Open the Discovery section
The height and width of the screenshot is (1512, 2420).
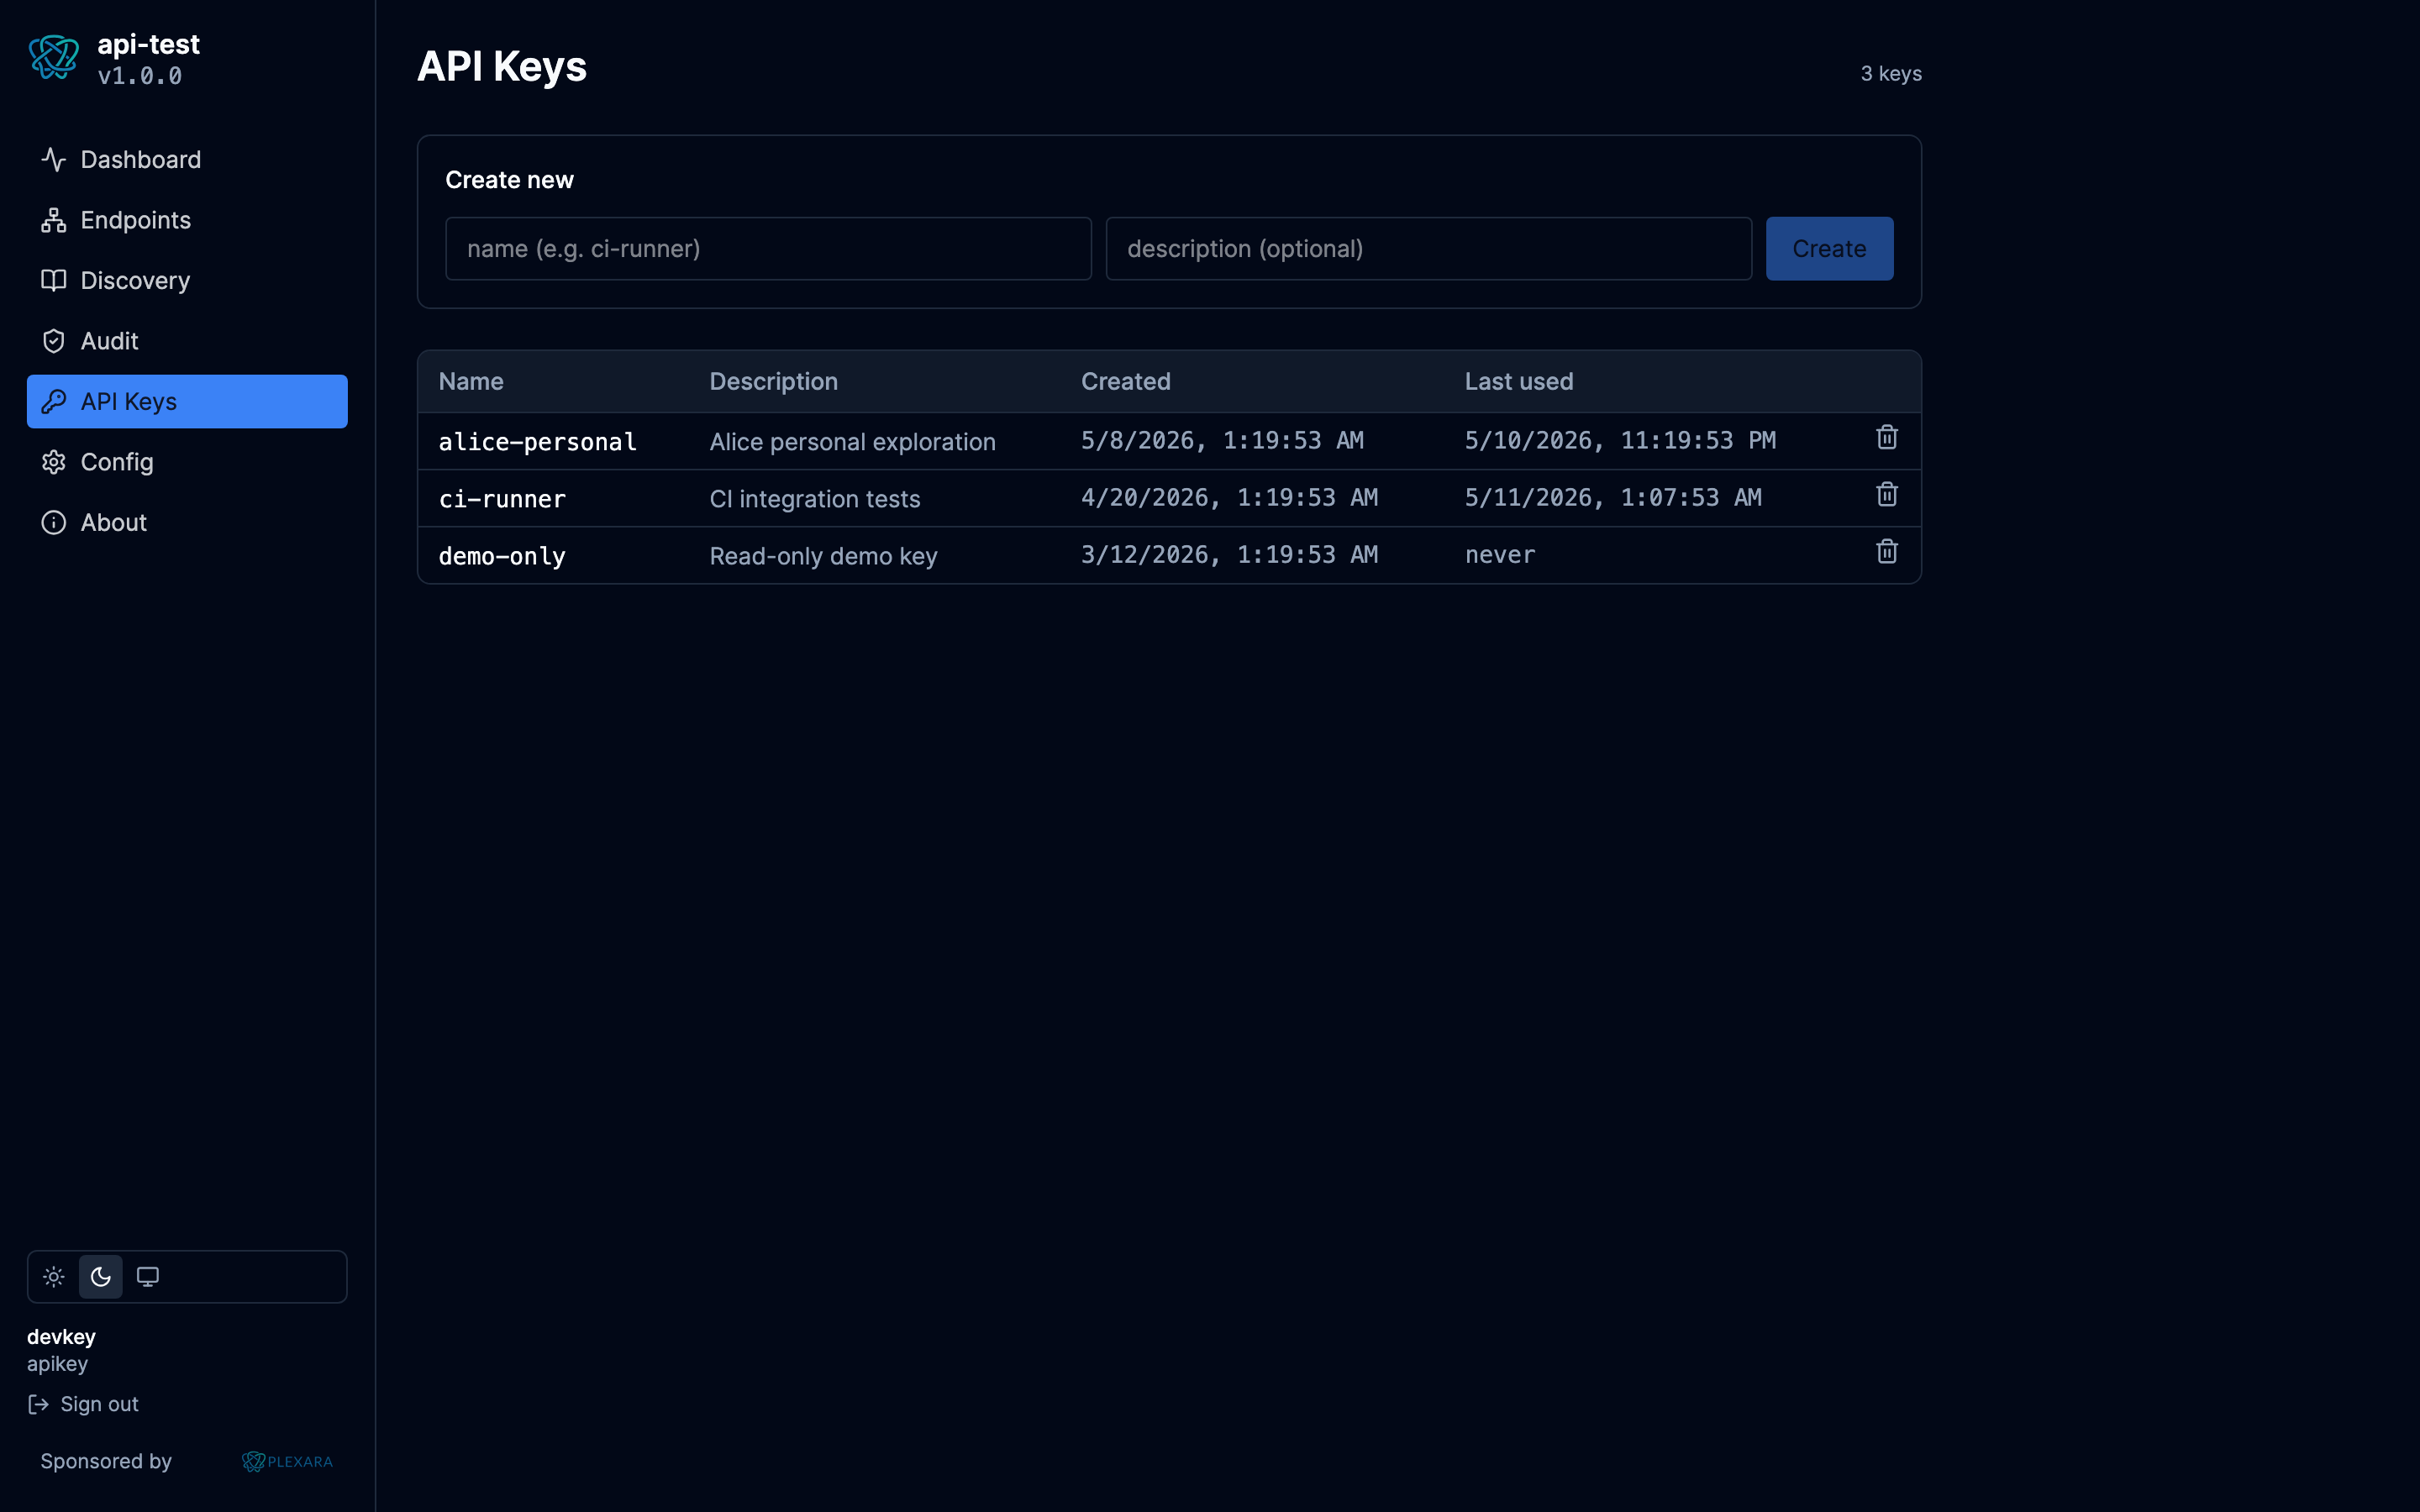coord(187,281)
